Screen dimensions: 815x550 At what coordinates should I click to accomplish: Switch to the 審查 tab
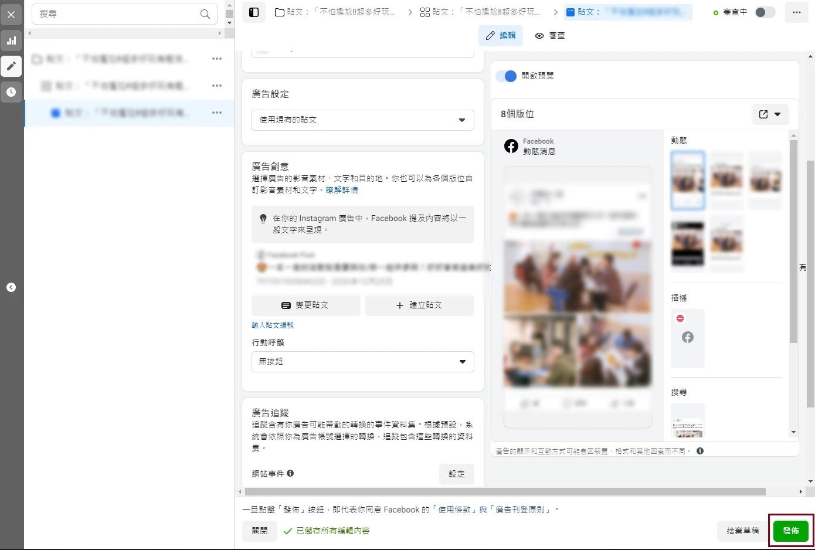coord(550,36)
